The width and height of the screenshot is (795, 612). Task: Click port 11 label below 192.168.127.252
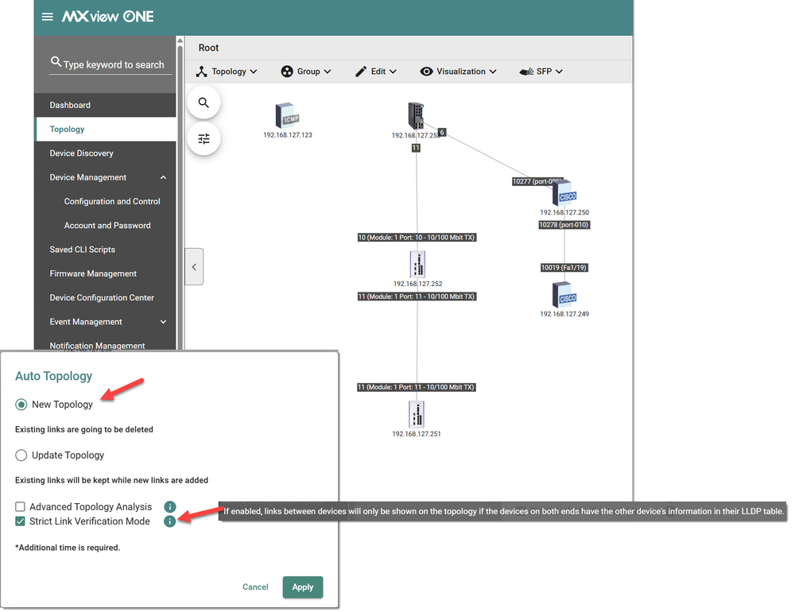tap(417, 296)
